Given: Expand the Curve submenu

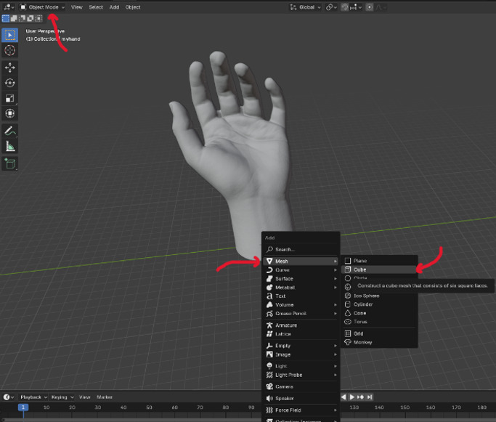Looking at the screenshot, I should pyautogui.click(x=301, y=270).
